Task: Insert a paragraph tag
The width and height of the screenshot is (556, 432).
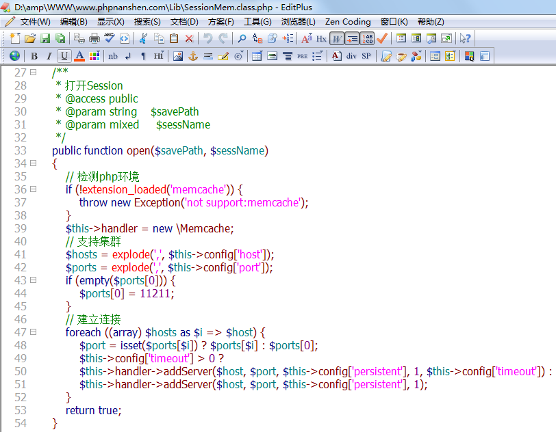Action: point(143,56)
